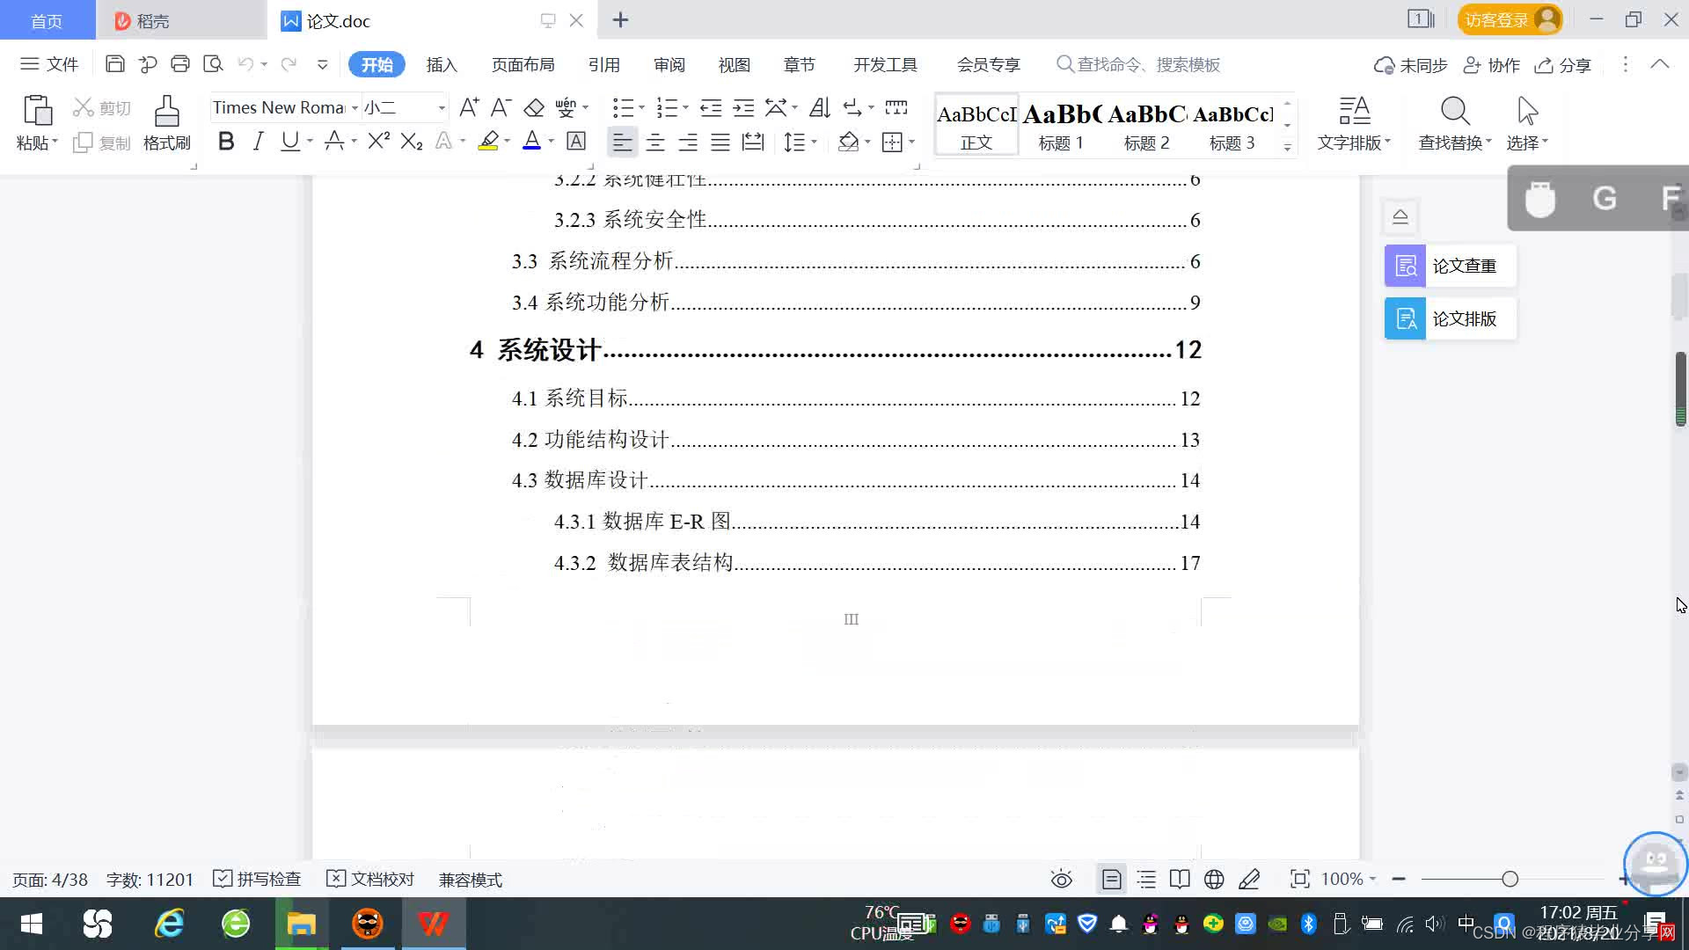Toggle Italic formatting
The image size is (1689, 950).
click(x=258, y=142)
